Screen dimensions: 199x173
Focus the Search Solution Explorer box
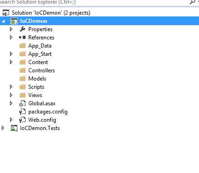click(x=94, y=2)
